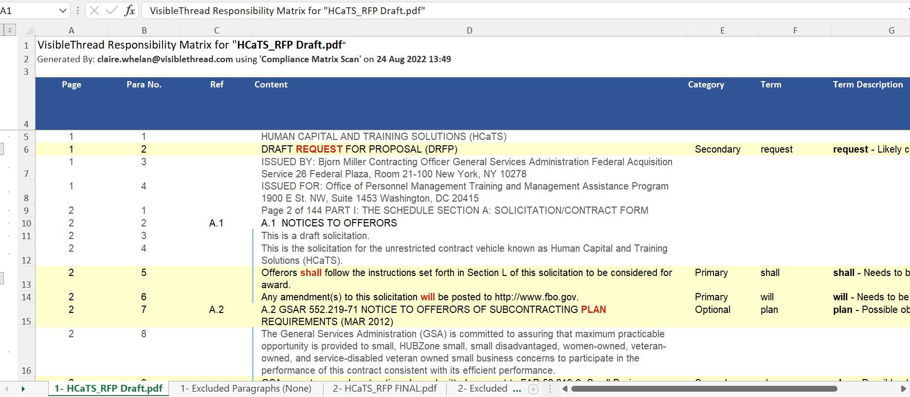Image resolution: width=910 pixels, height=397 pixels.
Task: Toggle the outline group button beside row 6
Action: coord(1,149)
